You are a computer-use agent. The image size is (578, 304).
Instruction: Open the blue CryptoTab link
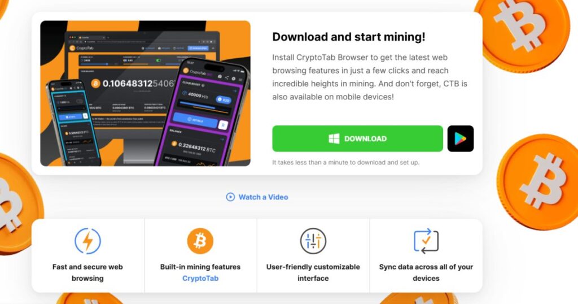[x=200, y=278]
